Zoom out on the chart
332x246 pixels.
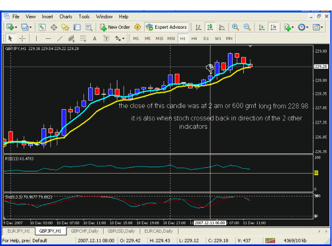tap(247, 27)
